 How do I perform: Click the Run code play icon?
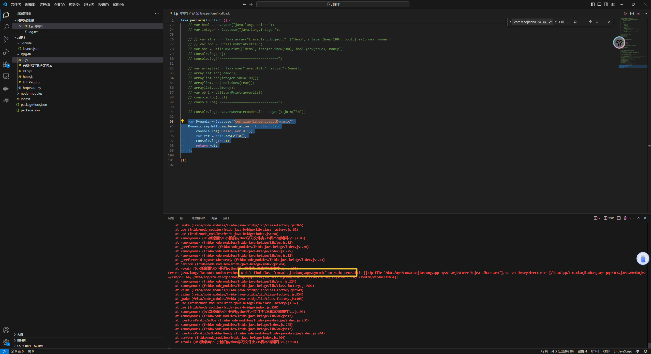click(x=625, y=13)
